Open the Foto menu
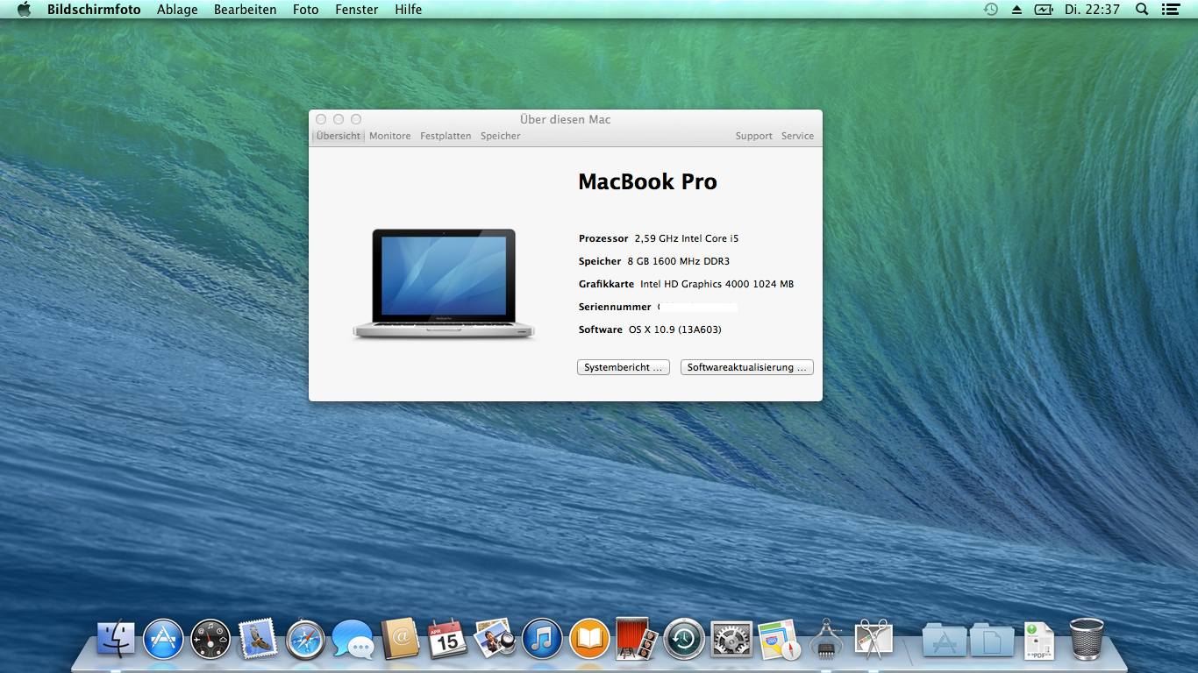This screenshot has height=673, width=1198. coord(306,10)
